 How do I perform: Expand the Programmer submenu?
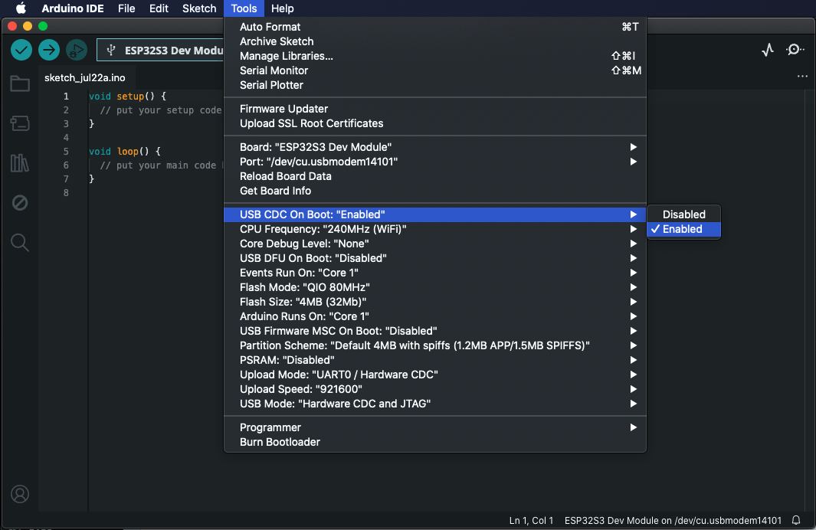click(435, 427)
